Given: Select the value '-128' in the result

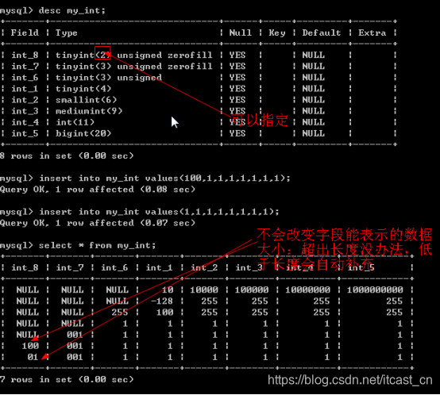Looking at the screenshot, I should click(x=162, y=301).
